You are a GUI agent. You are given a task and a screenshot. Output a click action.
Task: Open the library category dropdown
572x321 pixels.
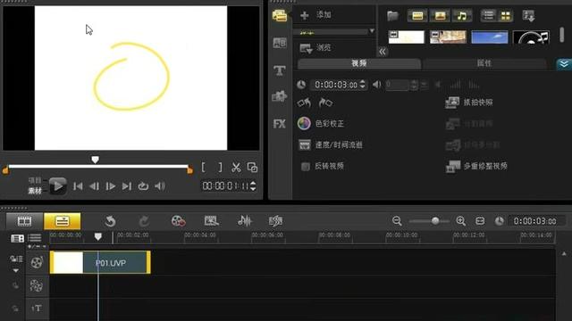tap(372, 31)
